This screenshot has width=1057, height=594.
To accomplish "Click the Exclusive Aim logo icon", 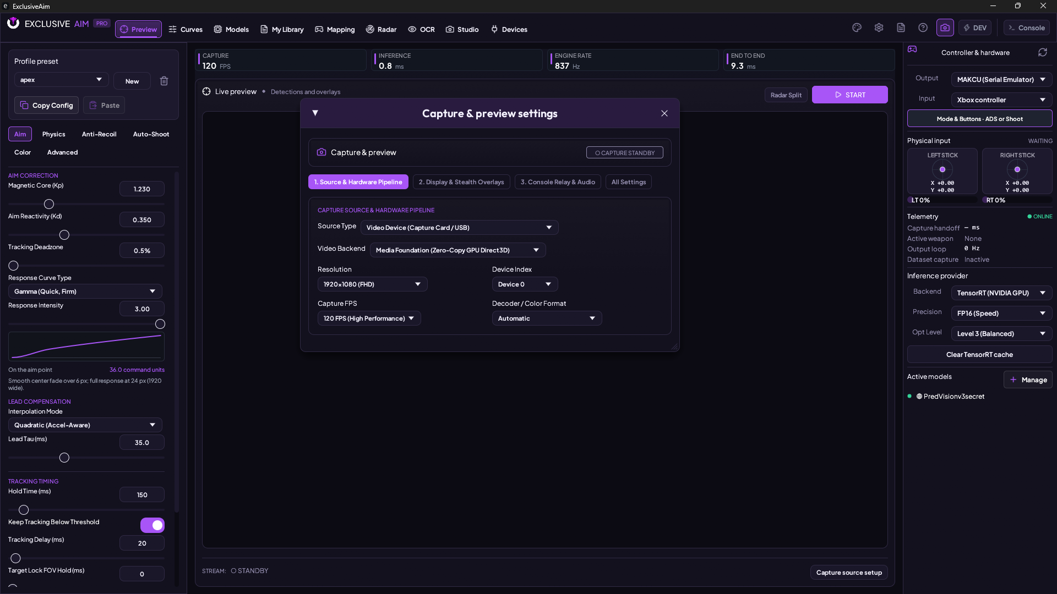I will tap(13, 23).
